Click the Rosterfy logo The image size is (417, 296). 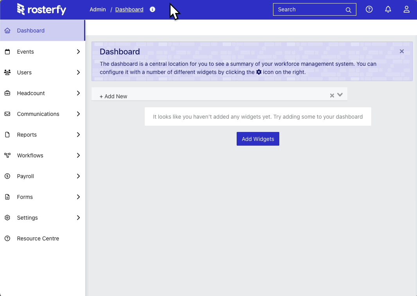click(41, 9)
